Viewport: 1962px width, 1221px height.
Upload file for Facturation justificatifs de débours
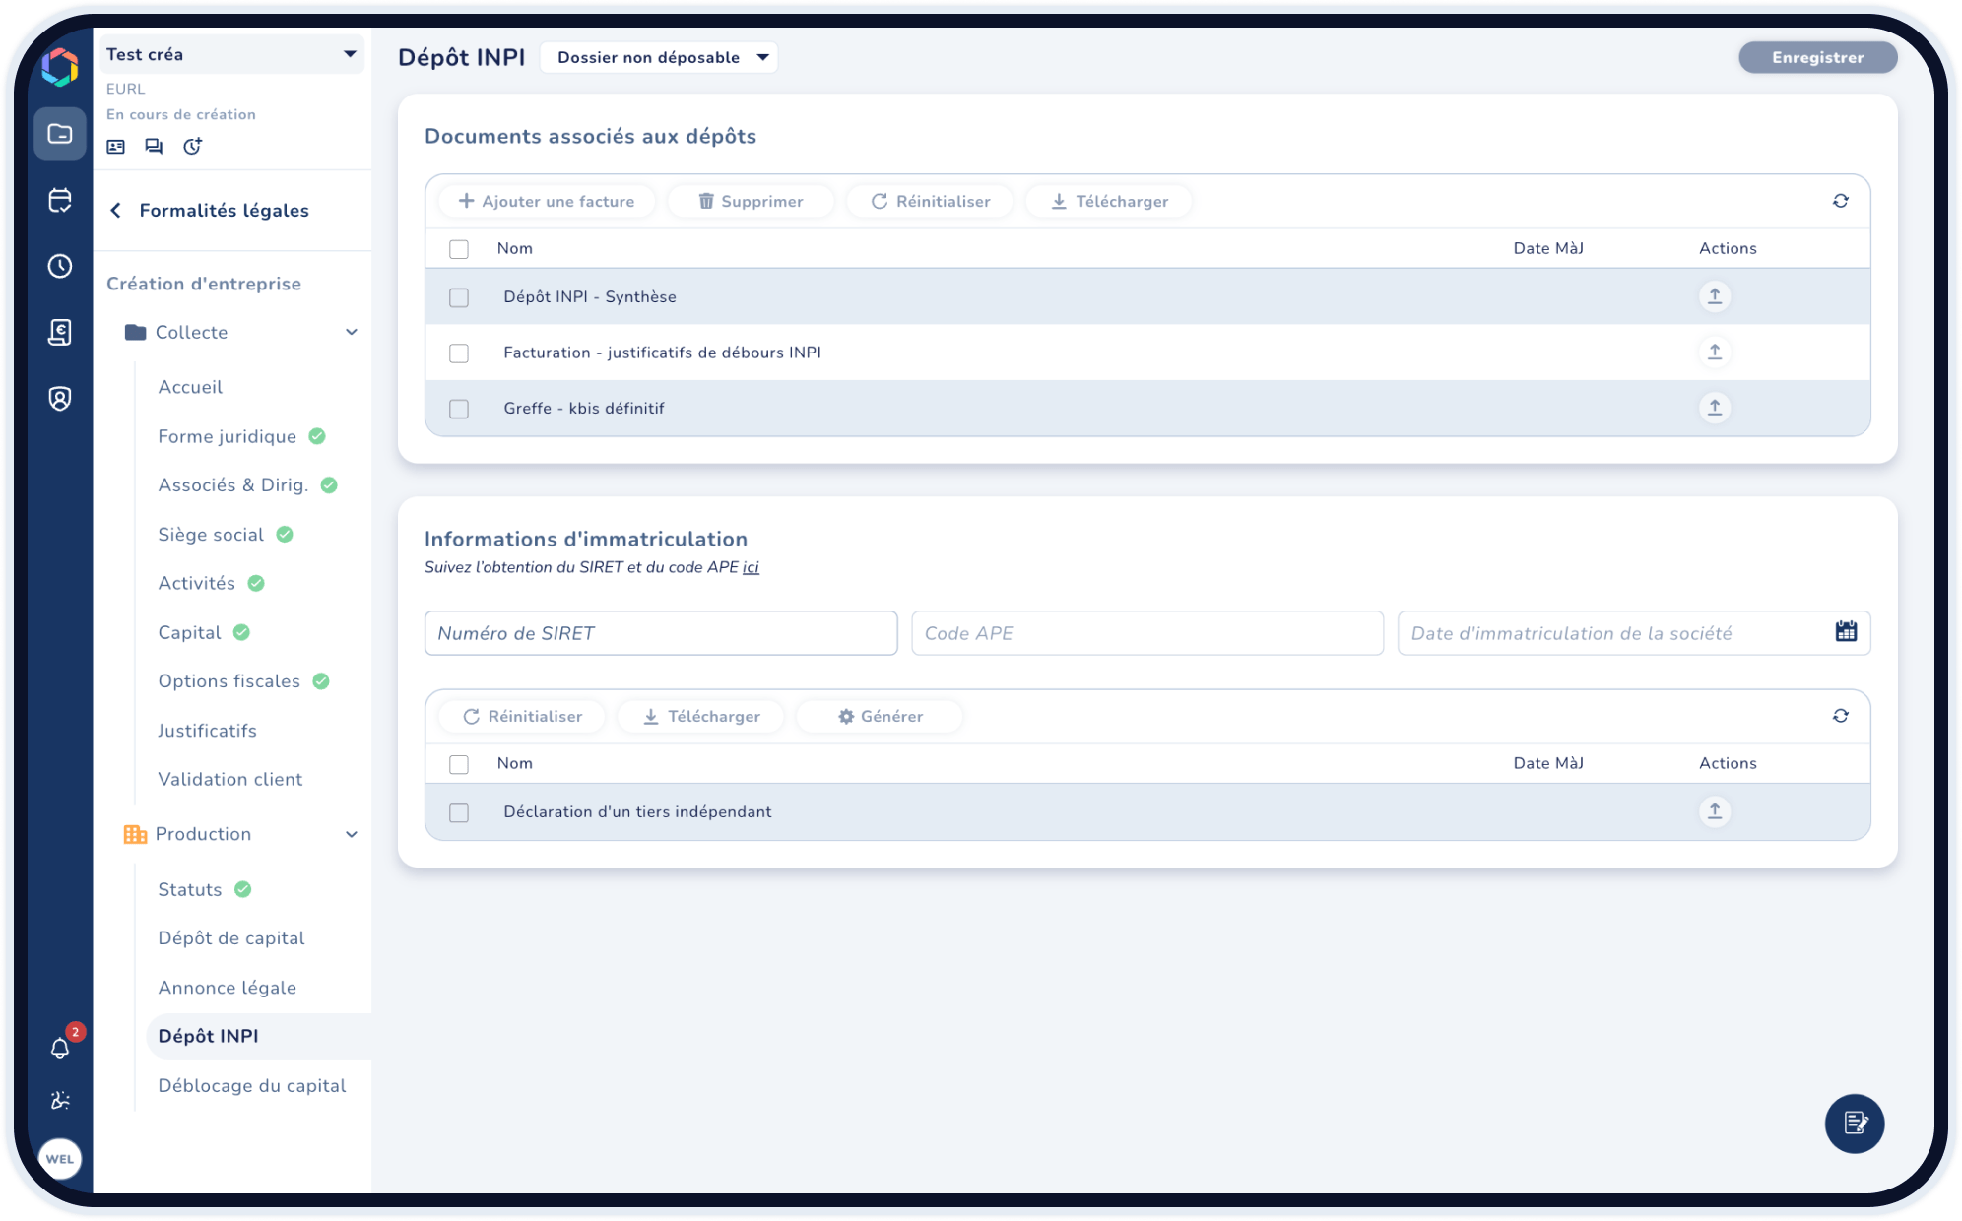[x=1715, y=352]
